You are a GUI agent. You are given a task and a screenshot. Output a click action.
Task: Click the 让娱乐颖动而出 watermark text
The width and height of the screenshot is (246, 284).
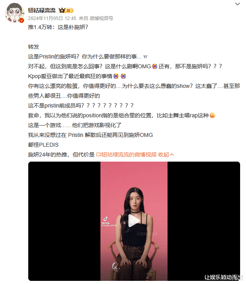[222, 277]
